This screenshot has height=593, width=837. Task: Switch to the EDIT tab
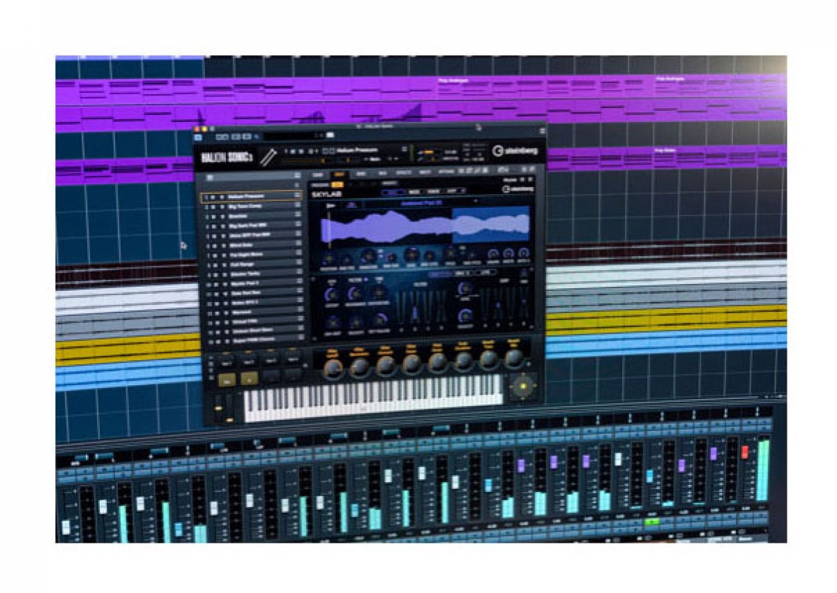[x=340, y=173]
